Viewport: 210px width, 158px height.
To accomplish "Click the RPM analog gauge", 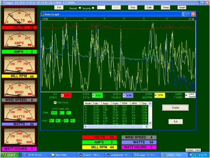I will point(19,64).
